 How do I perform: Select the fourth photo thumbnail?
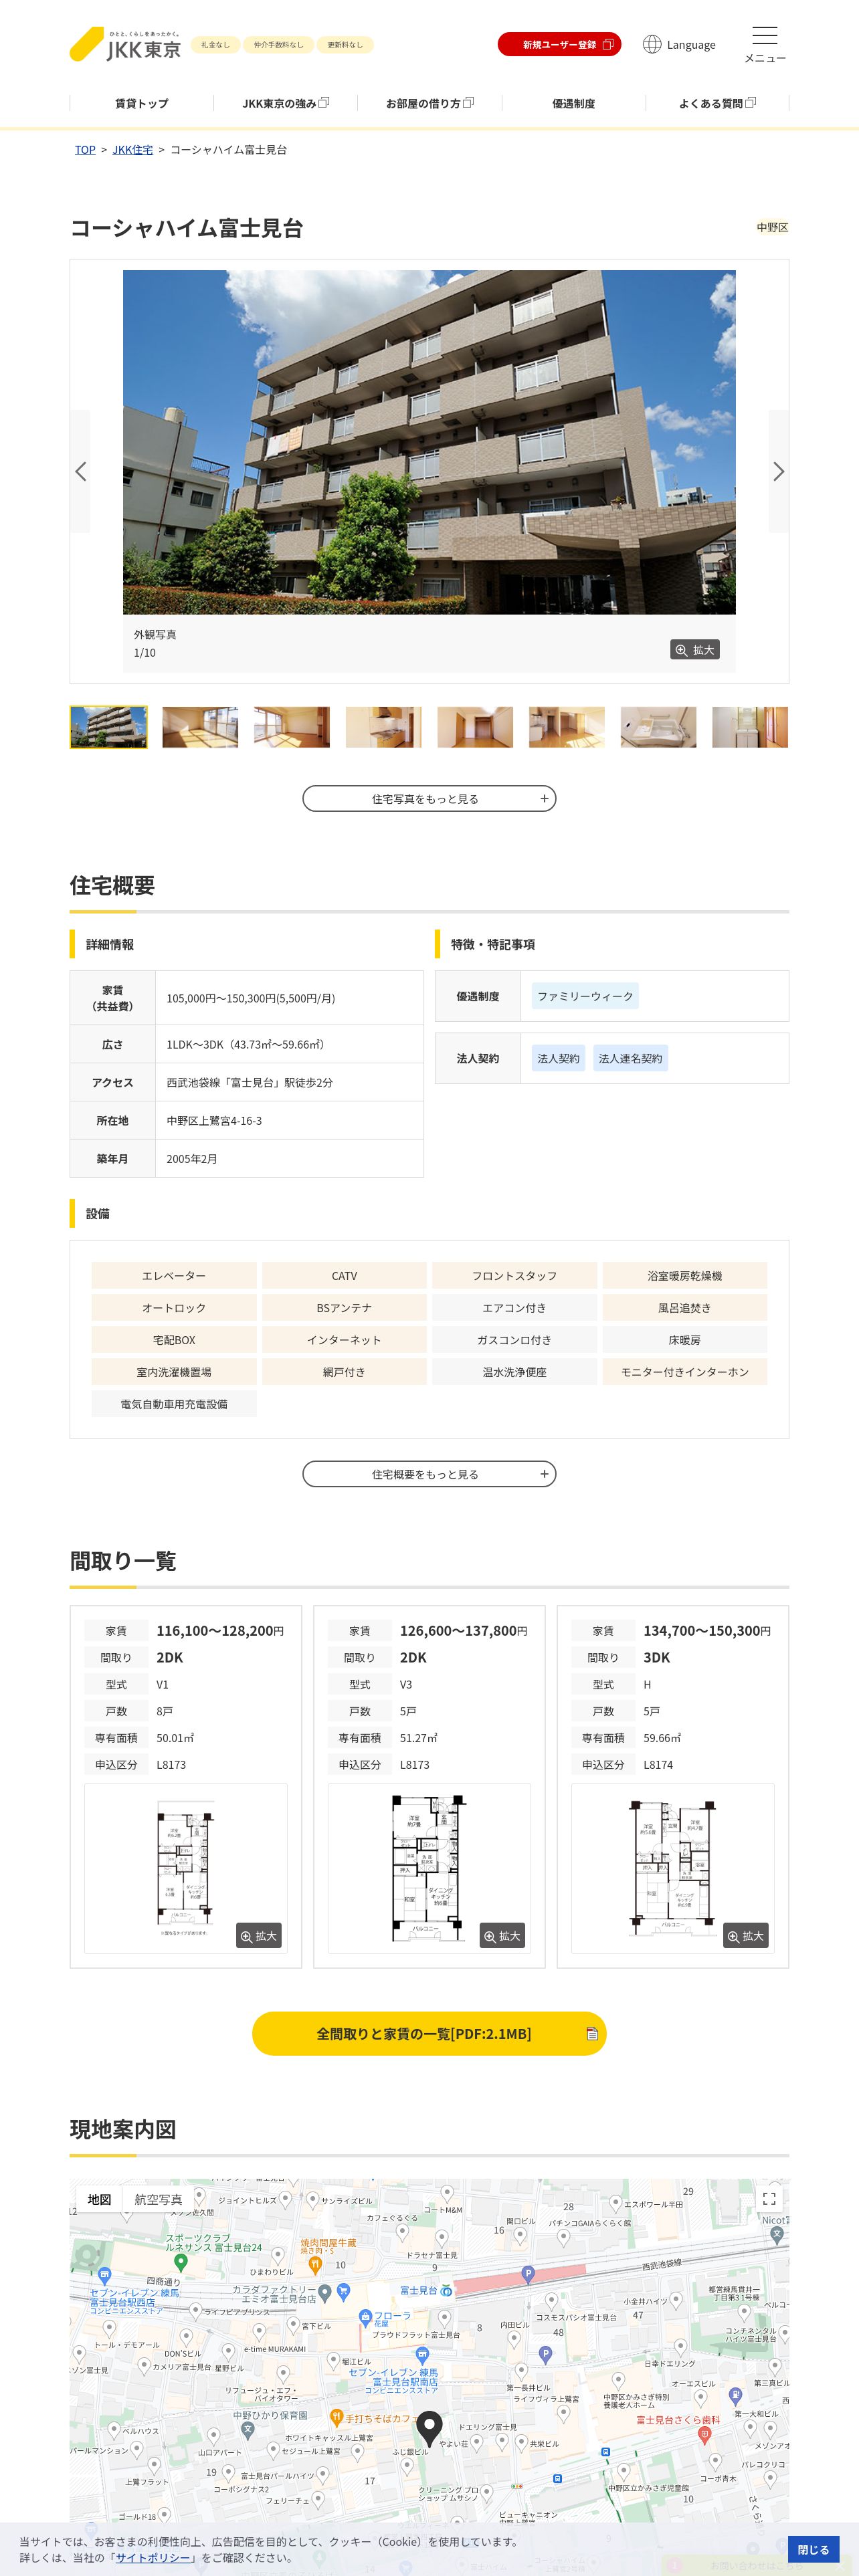click(x=384, y=727)
